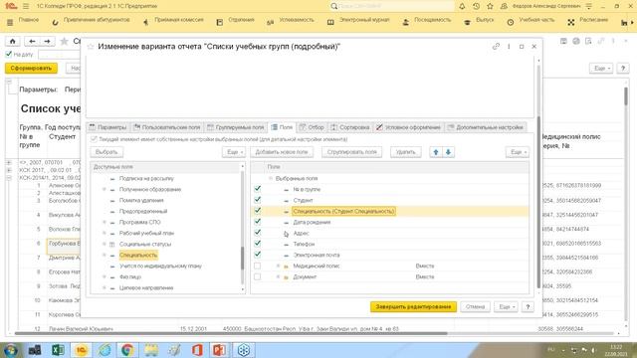The height and width of the screenshot is (358, 637).
Task: Add report to favorites star
Action: pyautogui.click(x=64, y=41)
